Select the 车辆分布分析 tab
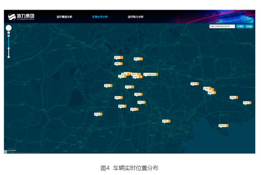 pyautogui.click(x=100, y=17)
